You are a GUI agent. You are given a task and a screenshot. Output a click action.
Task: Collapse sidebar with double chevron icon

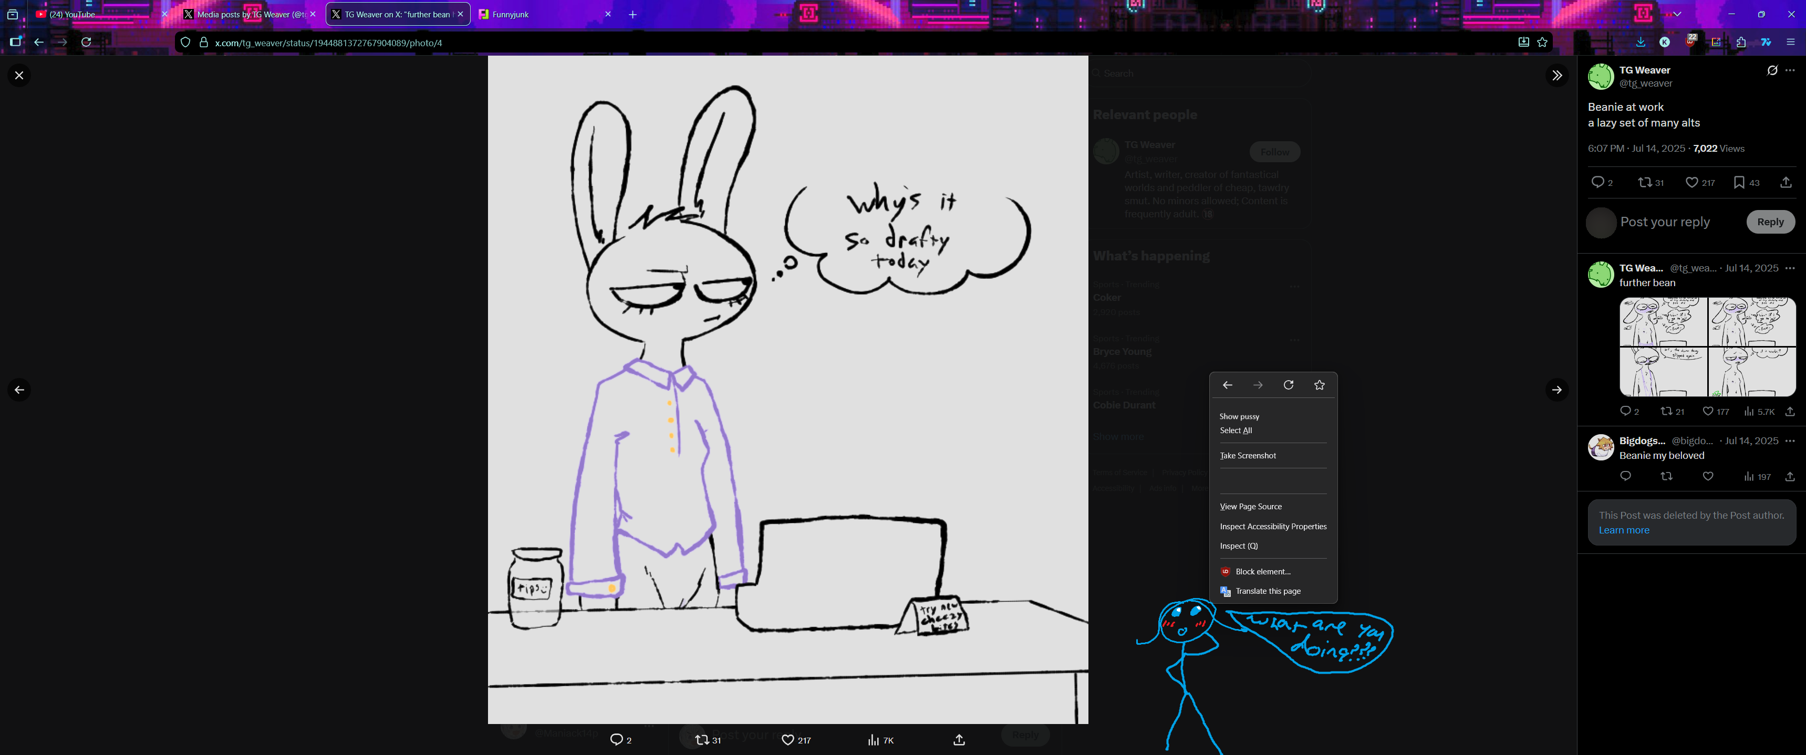pyautogui.click(x=1556, y=75)
